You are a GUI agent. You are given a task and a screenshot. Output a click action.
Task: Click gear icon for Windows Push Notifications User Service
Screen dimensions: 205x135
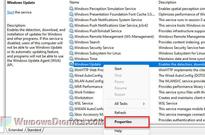(x=71, y=25)
